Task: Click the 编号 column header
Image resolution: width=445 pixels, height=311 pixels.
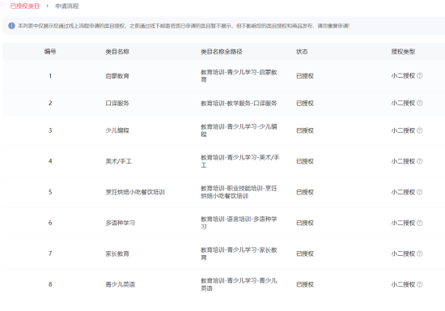Action: [50, 51]
